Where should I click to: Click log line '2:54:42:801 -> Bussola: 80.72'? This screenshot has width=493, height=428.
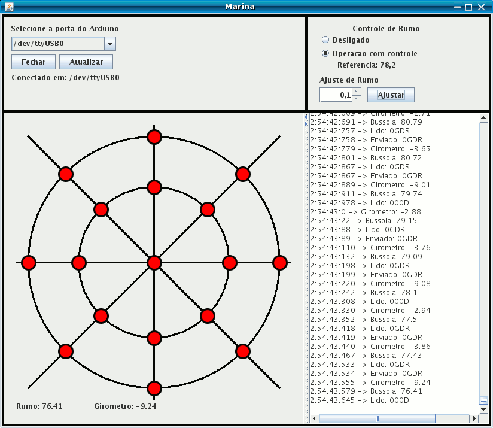366,157
